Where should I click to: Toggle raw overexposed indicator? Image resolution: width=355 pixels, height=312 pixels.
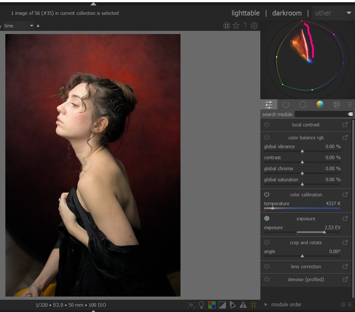point(212,305)
